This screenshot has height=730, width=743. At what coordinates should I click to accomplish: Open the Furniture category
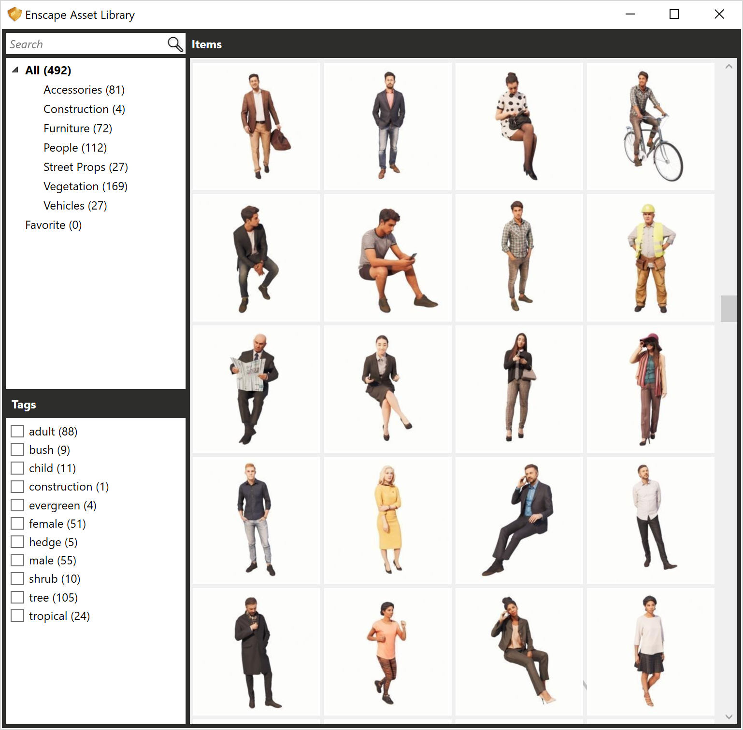click(77, 128)
